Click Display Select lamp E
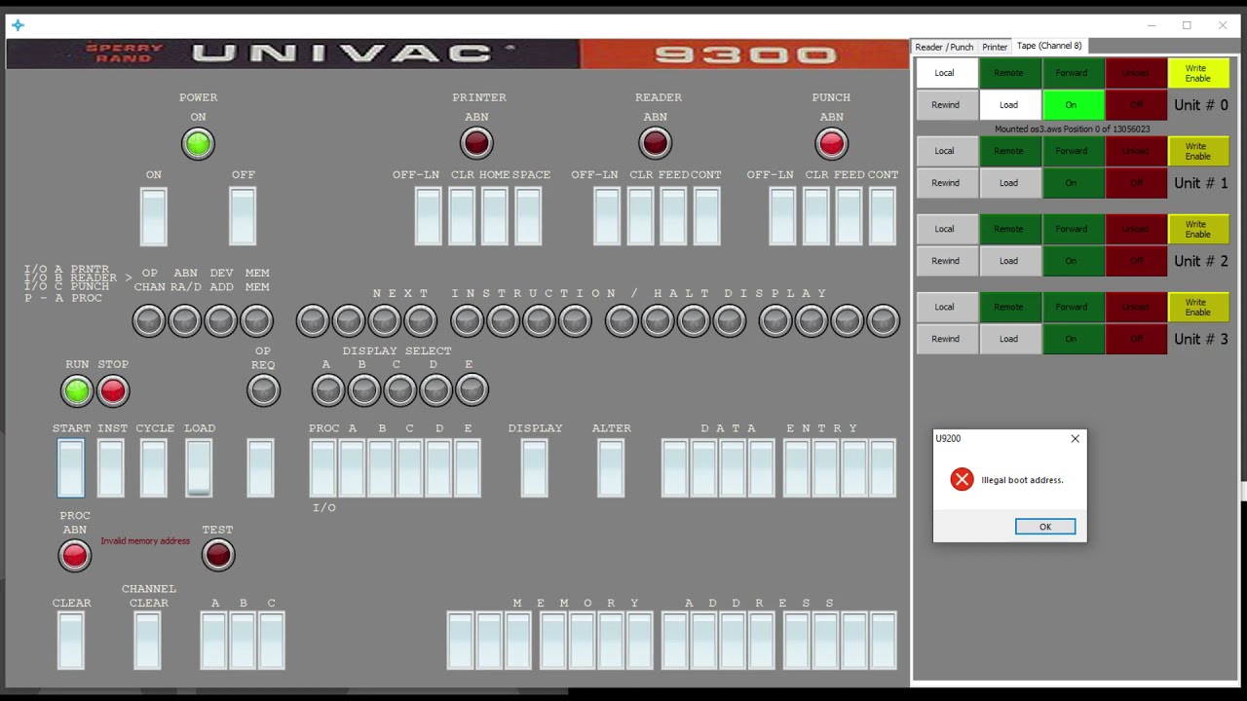Screen dimensions: 1247x701 coord(472,390)
